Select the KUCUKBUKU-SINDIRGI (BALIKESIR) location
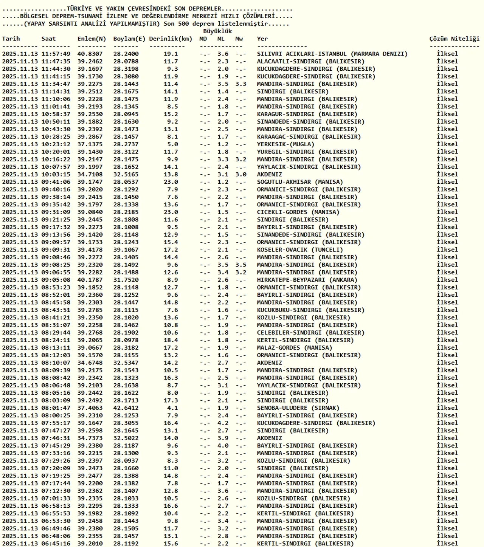This screenshot has width=484, height=547. pos(310,310)
